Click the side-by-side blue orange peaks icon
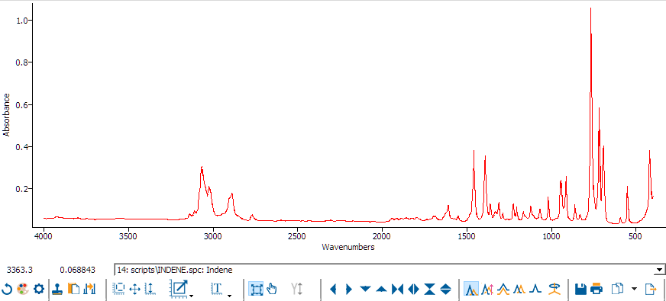666x301 pixels. (520, 290)
